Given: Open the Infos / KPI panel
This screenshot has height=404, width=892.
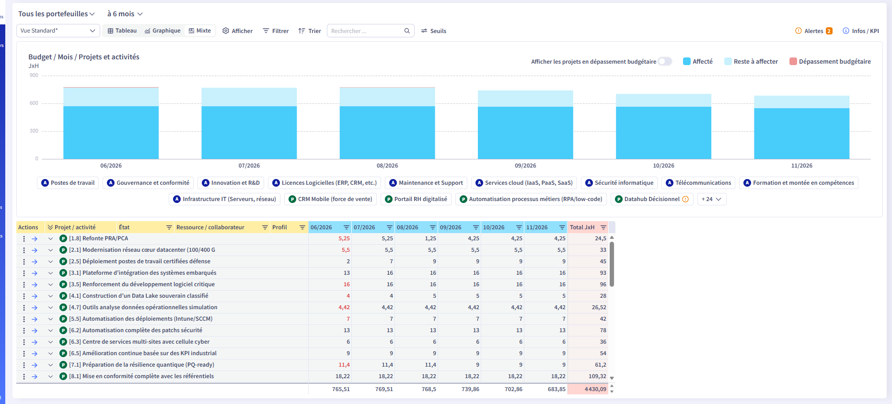Looking at the screenshot, I should [x=861, y=31].
